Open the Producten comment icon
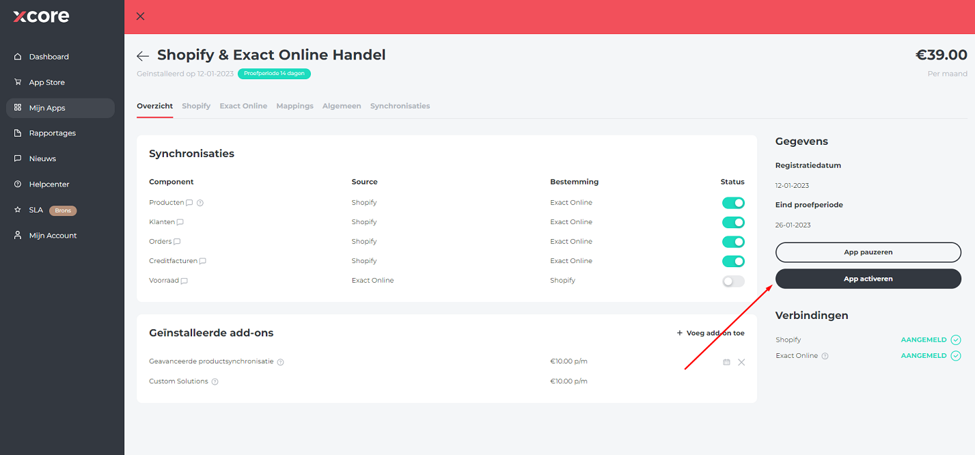The image size is (975, 455). coord(189,203)
